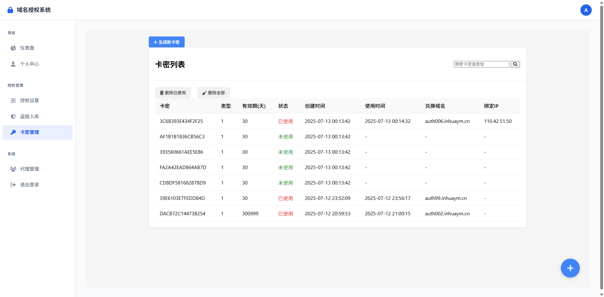
Task: Click the 卡密列表 heading
Action: tap(170, 64)
